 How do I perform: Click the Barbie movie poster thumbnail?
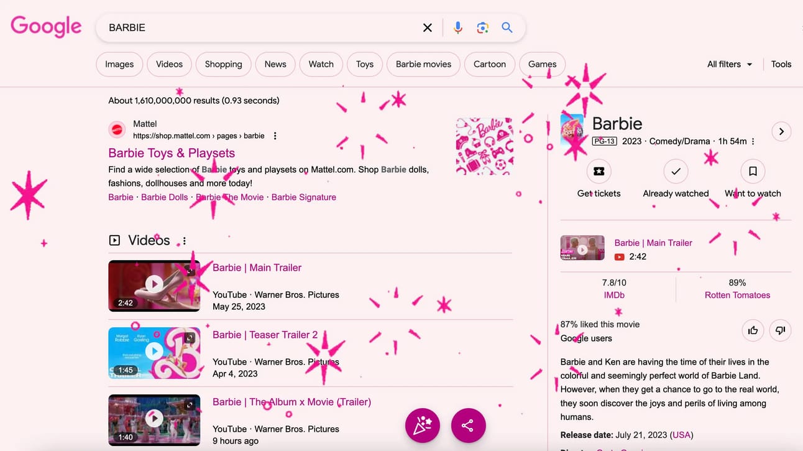572,130
